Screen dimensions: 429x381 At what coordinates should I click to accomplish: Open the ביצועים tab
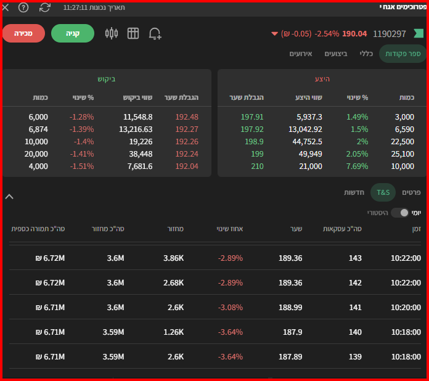click(336, 54)
